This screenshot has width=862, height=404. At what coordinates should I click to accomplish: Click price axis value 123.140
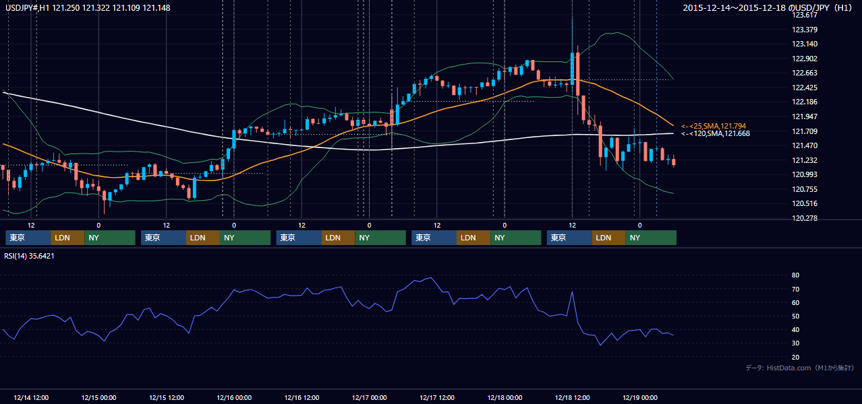[x=804, y=44]
